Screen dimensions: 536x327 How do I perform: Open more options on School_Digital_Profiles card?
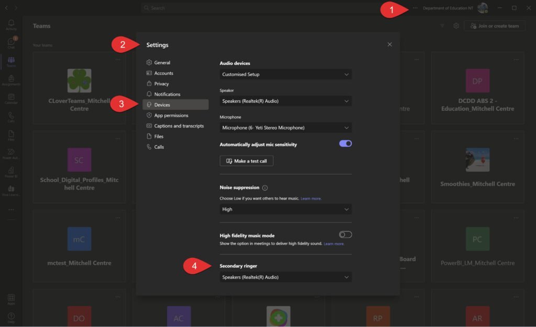point(118,138)
